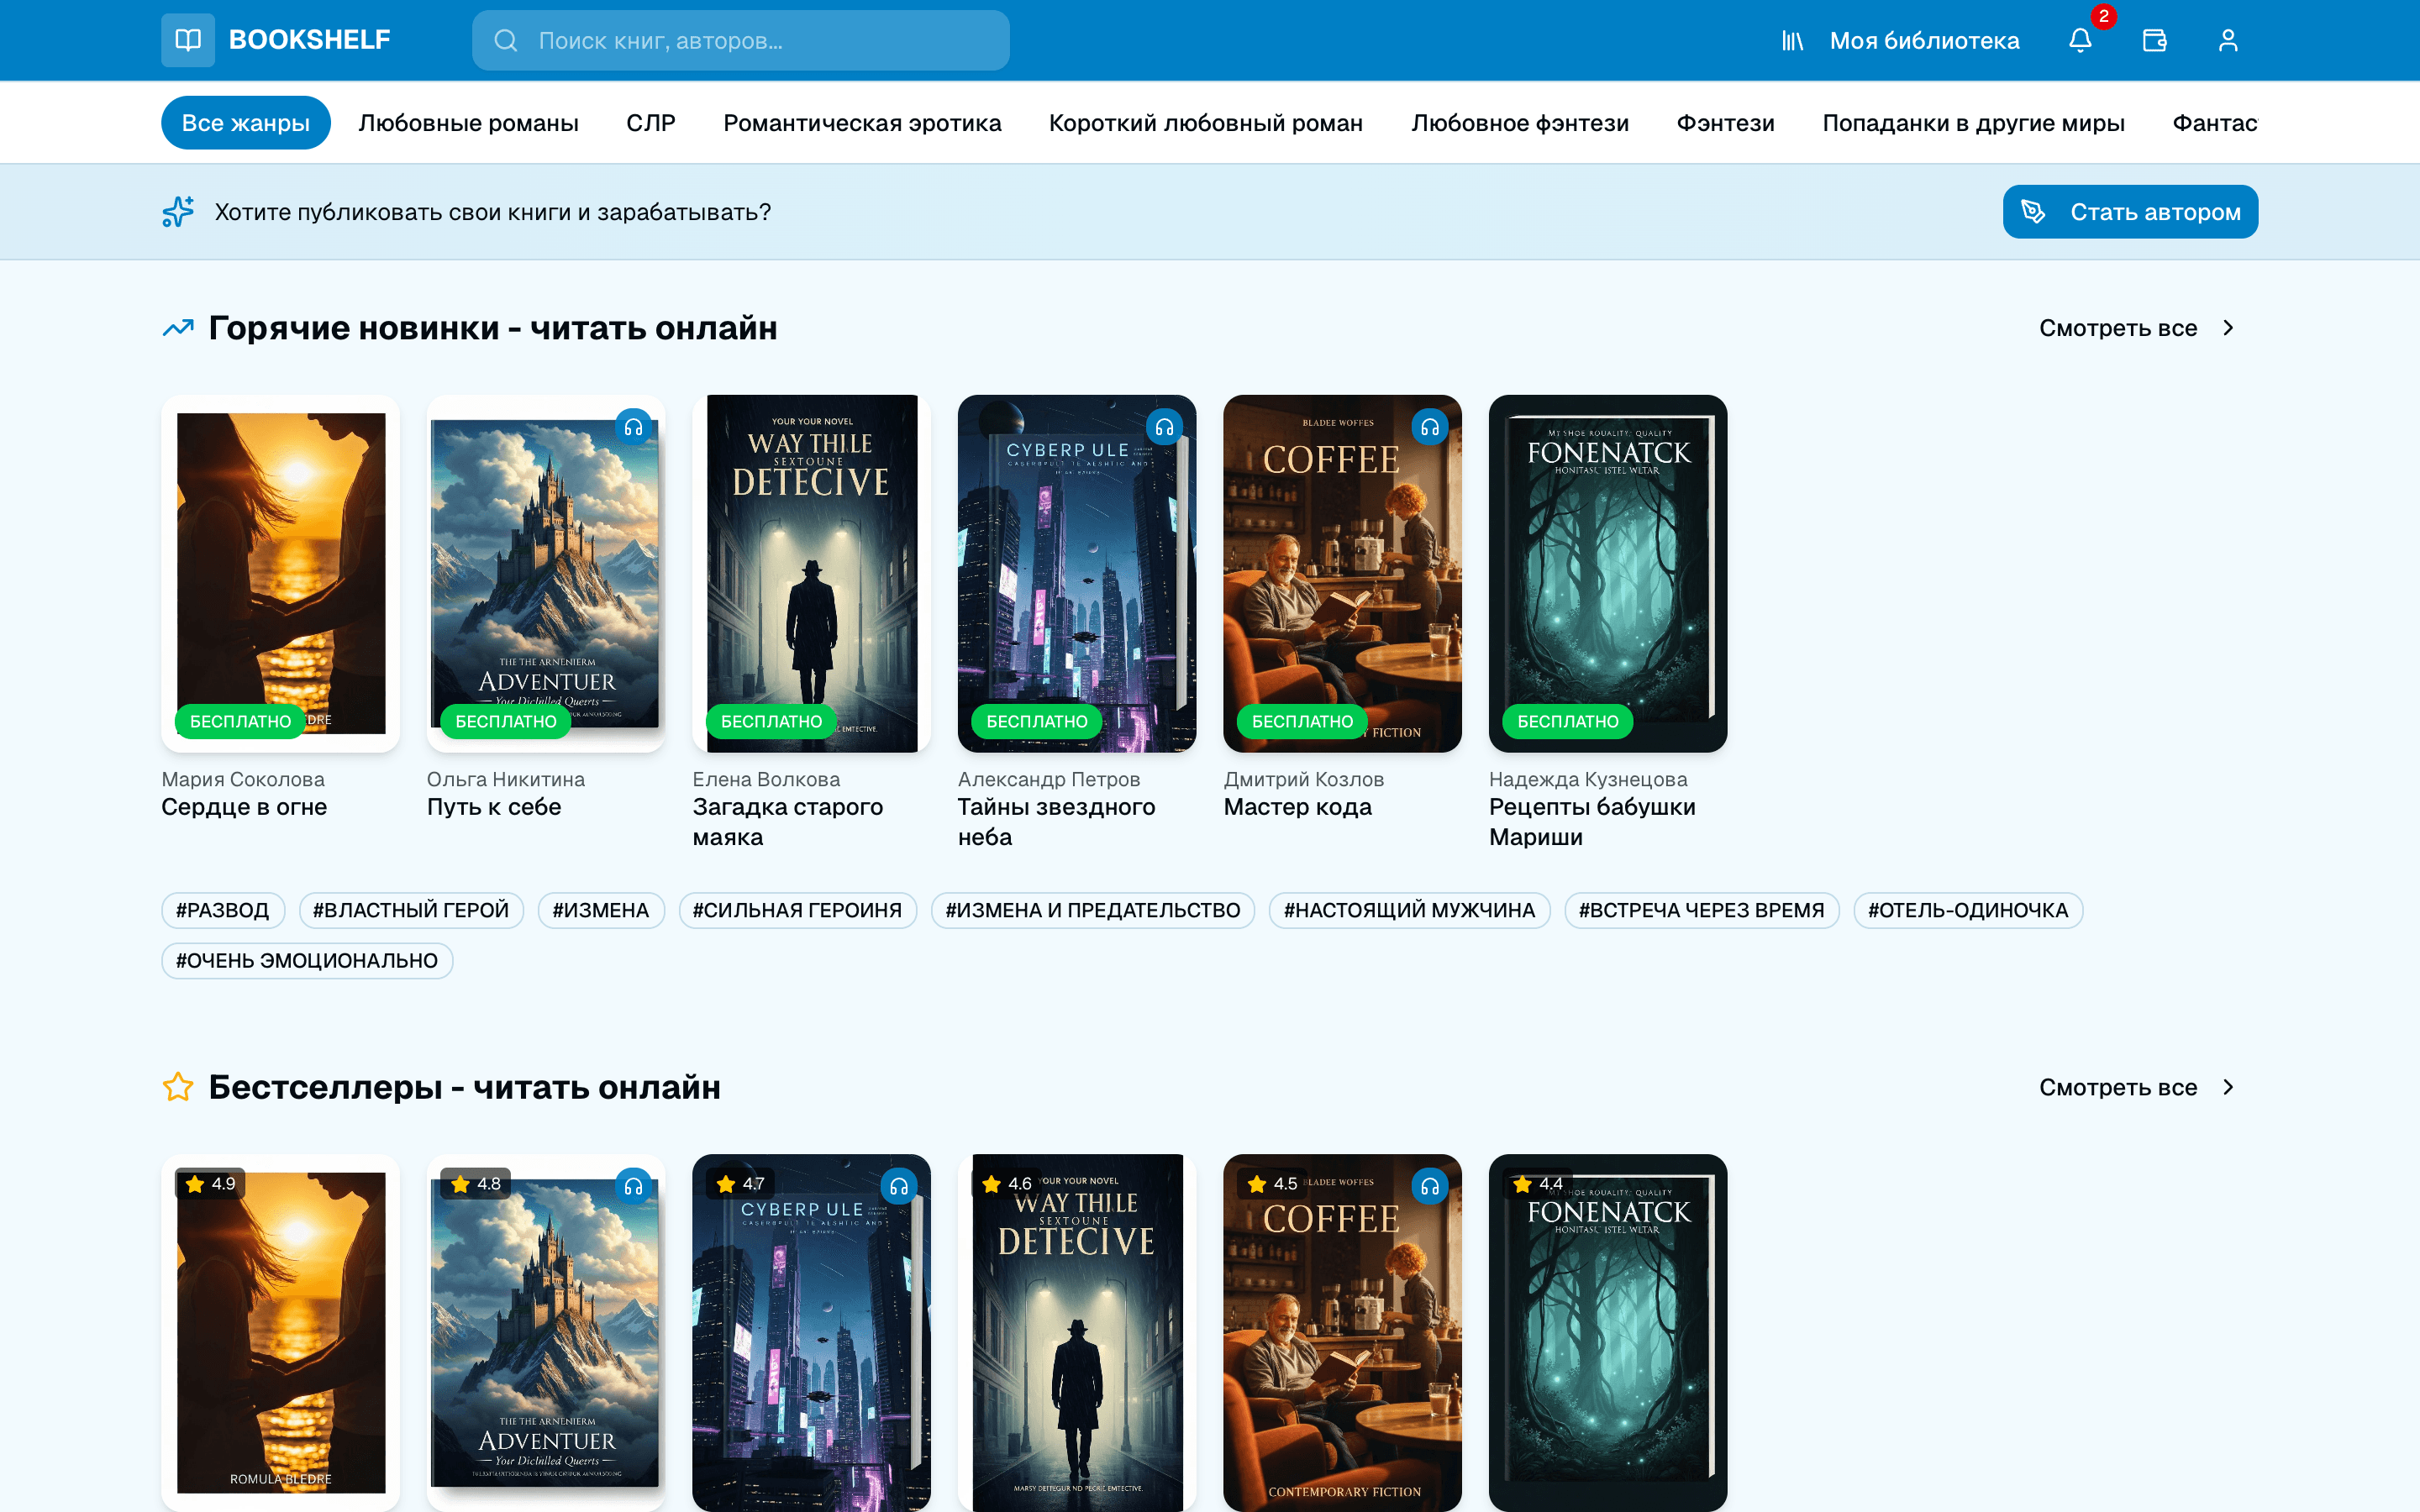Image resolution: width=2420 pixels, height=1512 pixels.
Task: Select #НАСТОЯЩИЙ МУЖЧИНА tag
Action: pyautogui.click(x=1409, y=910)
